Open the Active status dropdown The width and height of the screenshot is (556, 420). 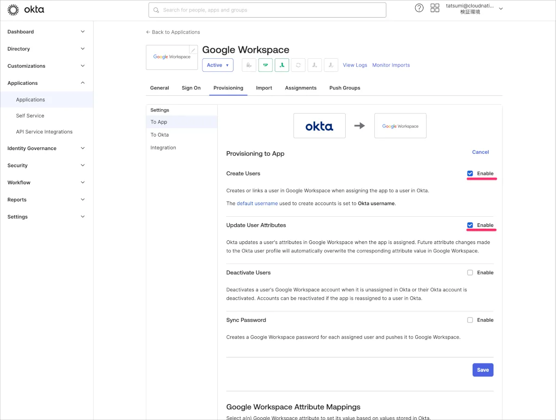[217, 65]
